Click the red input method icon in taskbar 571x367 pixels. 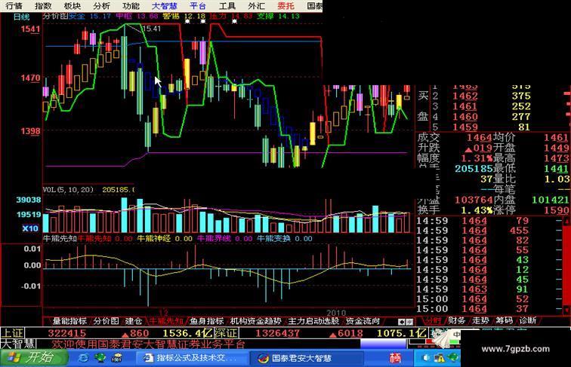395,358
